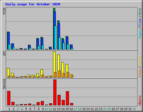The height and width of the screenshot is (112, 143).
Task: Select the cyan pages bar for day 14
Action: 64,46
